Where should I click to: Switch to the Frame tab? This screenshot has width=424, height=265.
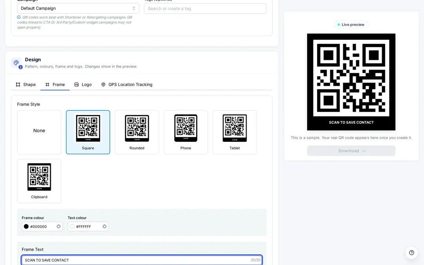[x=55, y=84]
